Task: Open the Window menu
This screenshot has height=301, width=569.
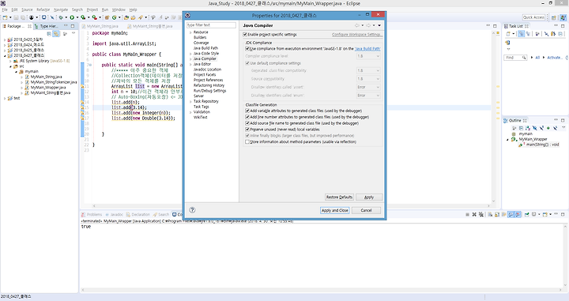Action: (119, 9)
